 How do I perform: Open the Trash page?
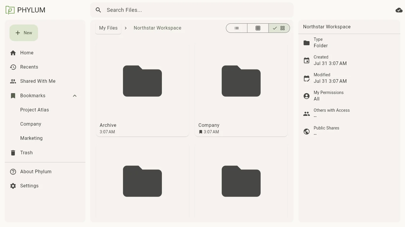pos(45,153)
